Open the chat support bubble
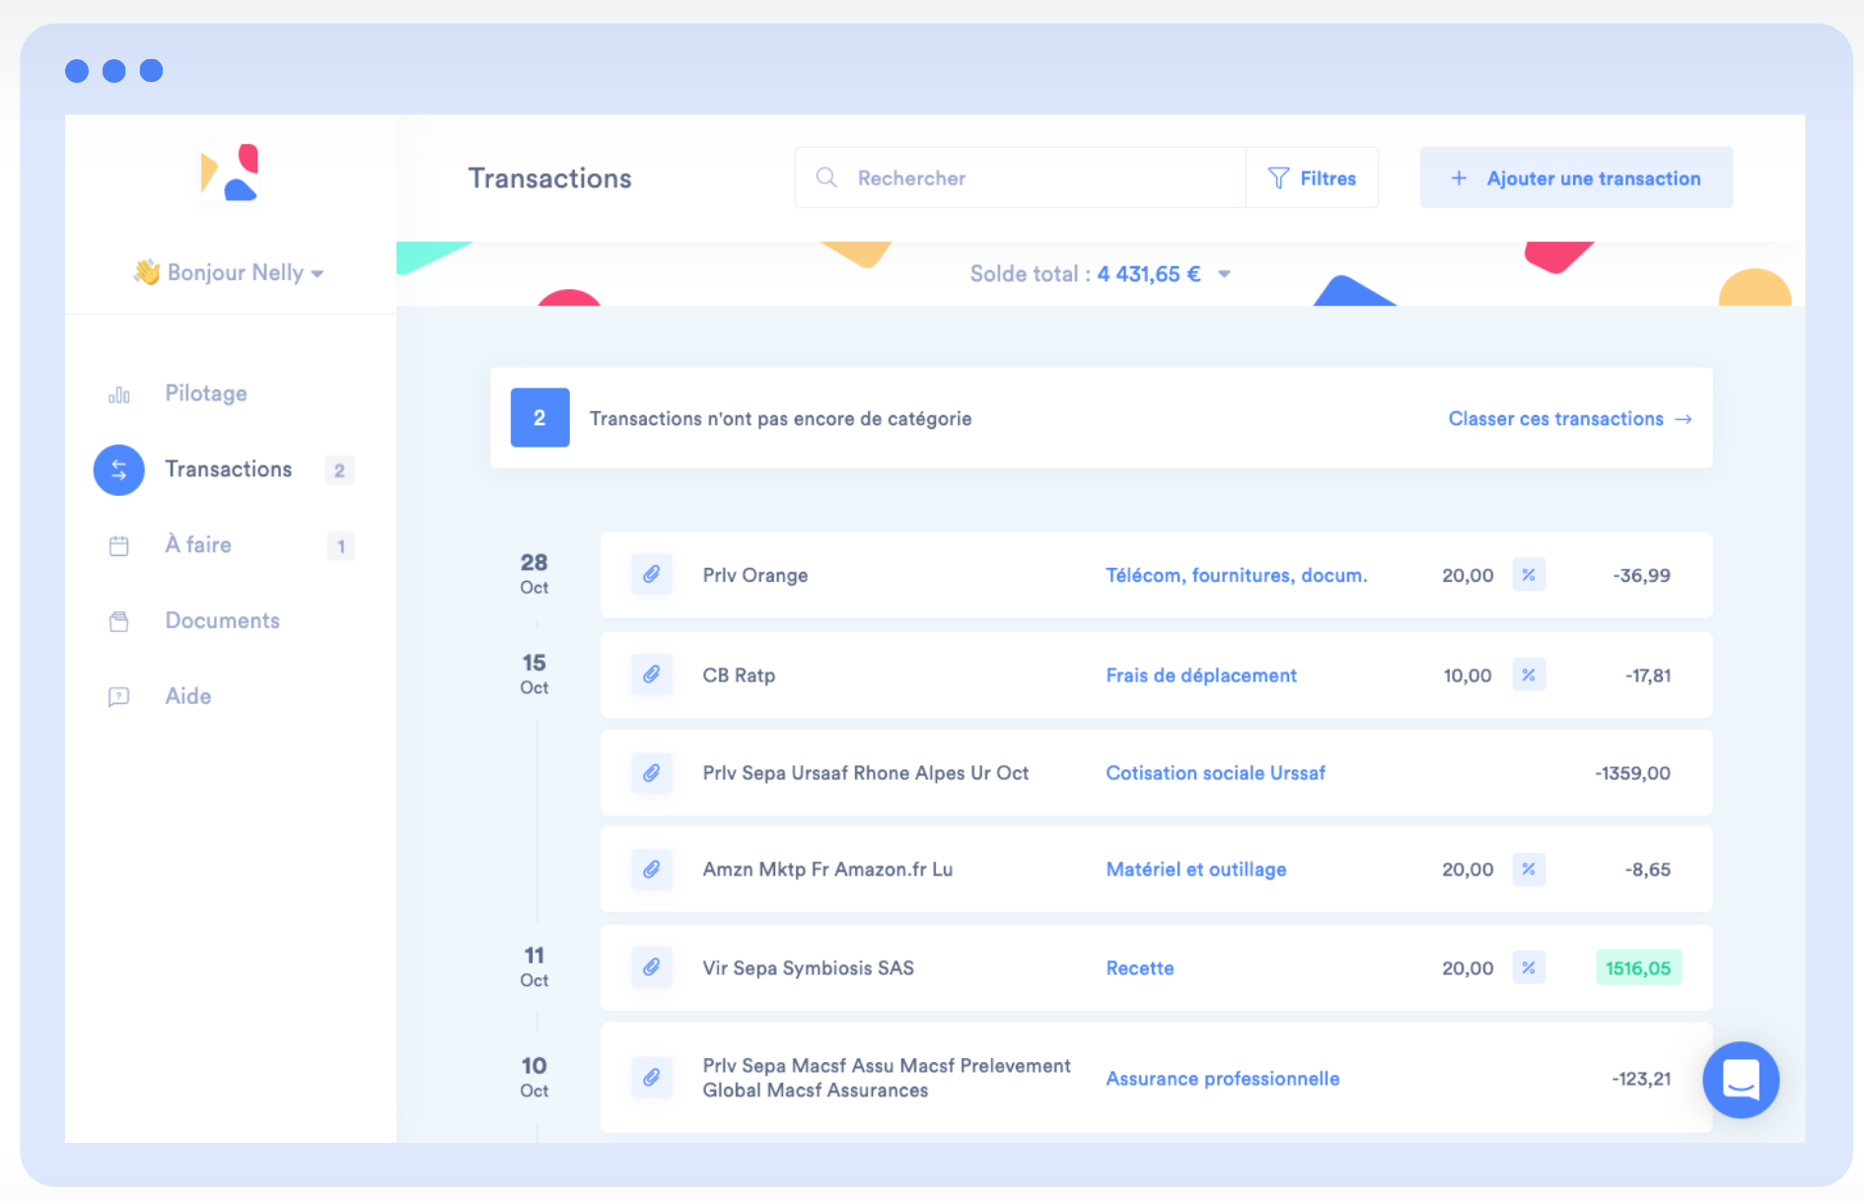1864x1201 pixels. [x=1741, y=1080]
